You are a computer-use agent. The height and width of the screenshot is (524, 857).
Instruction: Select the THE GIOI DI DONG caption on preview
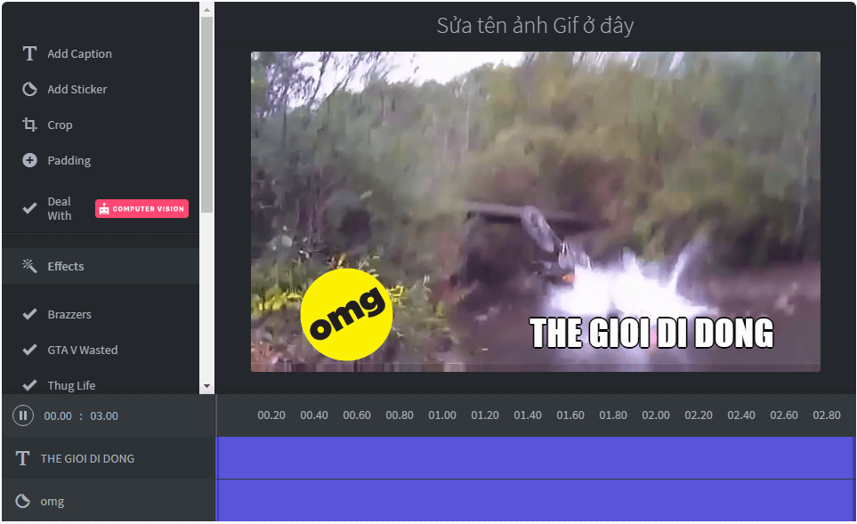click(x=651, y=333)
